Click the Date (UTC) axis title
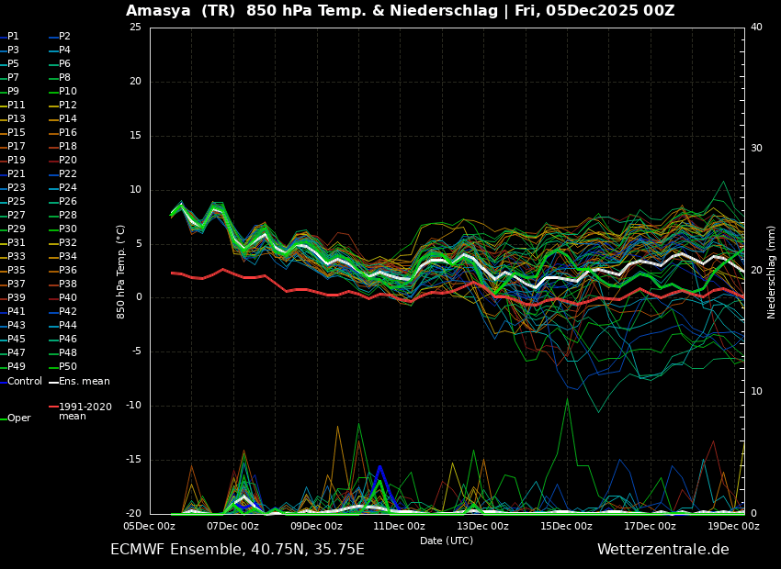781x569 pixels. pos(447,541)
